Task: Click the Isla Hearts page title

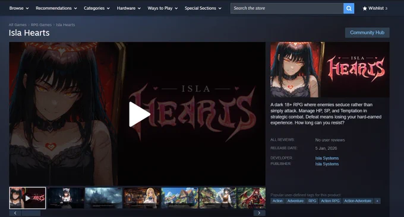Action: click(29, 33)
